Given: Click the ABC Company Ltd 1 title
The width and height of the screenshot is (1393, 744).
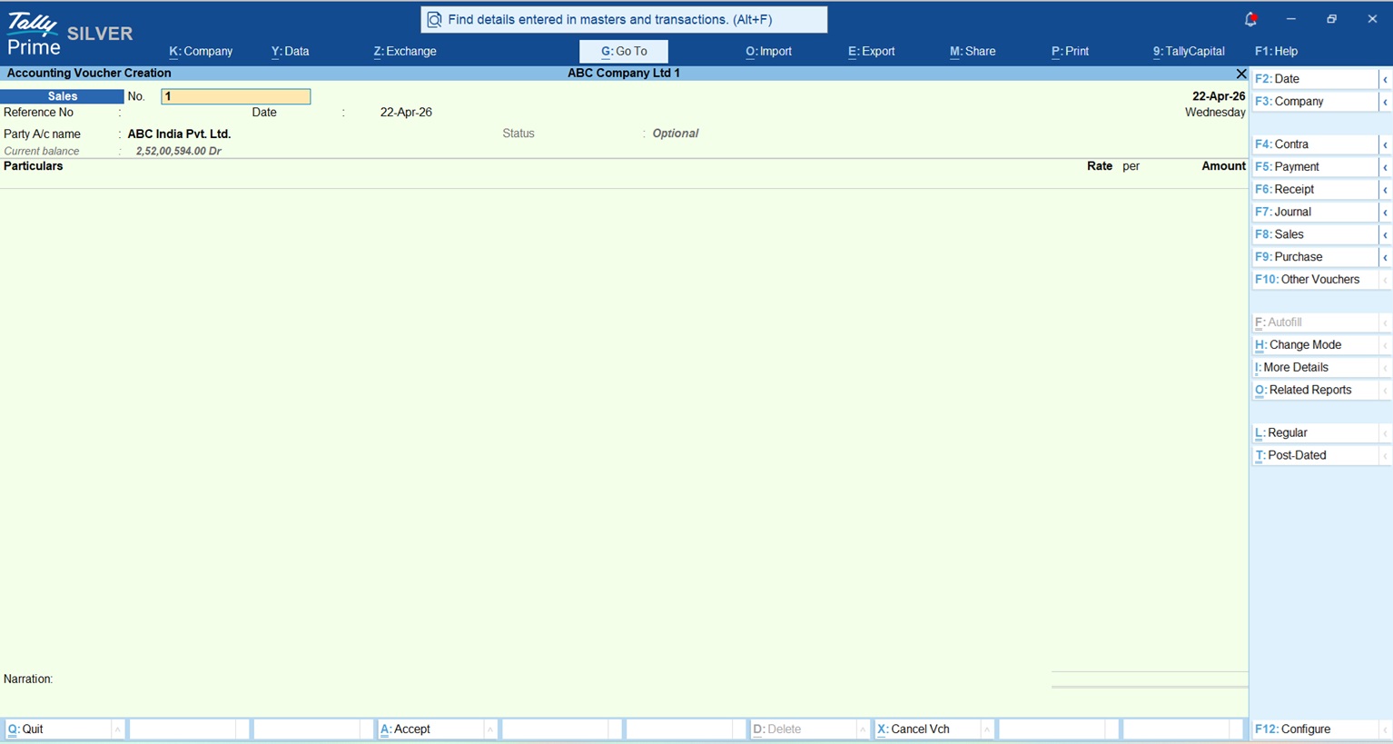Looking at the screenshot, I should click(x=624, y=74).
